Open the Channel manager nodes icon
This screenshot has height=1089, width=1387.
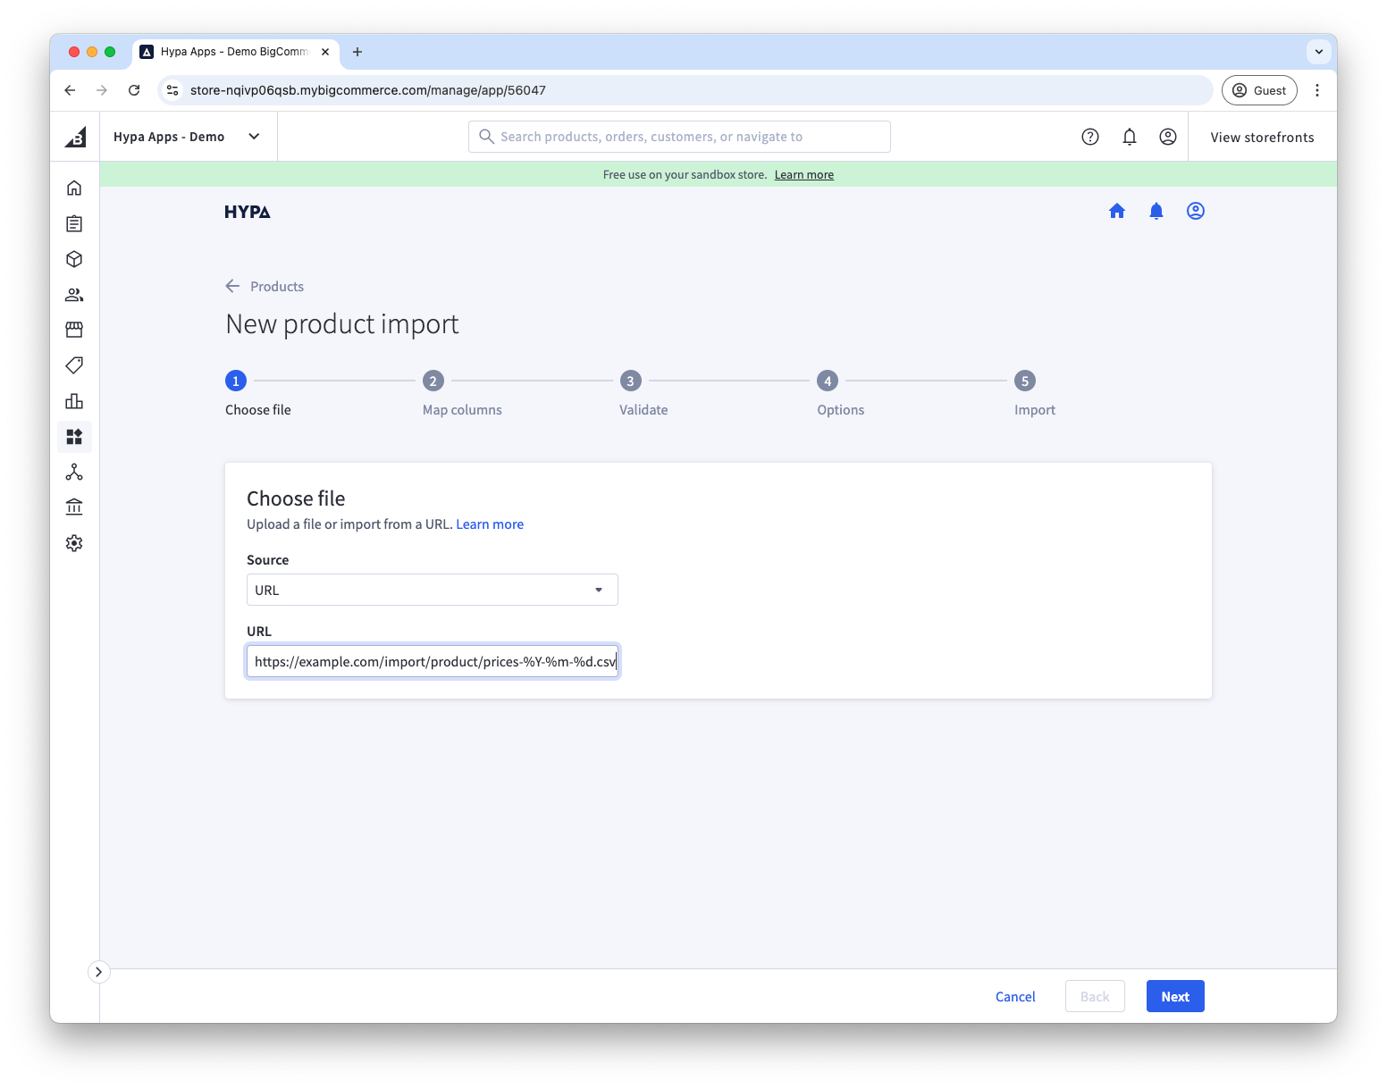coord(74,472)
